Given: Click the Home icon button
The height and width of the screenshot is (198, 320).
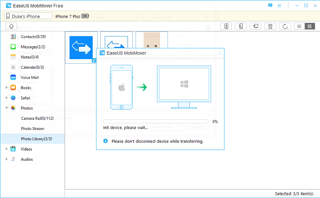Looking at the screenshot, I should (x=11, y=26).
